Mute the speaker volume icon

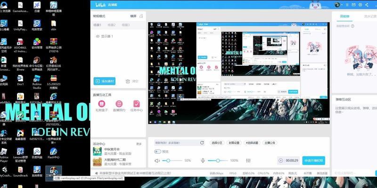click(157, 161)
